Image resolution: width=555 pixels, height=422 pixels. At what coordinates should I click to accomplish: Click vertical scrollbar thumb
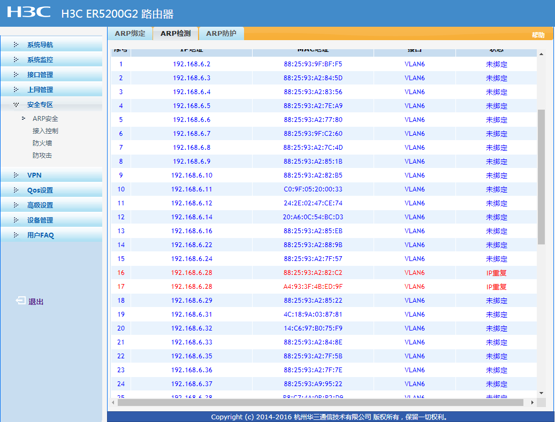(541, 177)
